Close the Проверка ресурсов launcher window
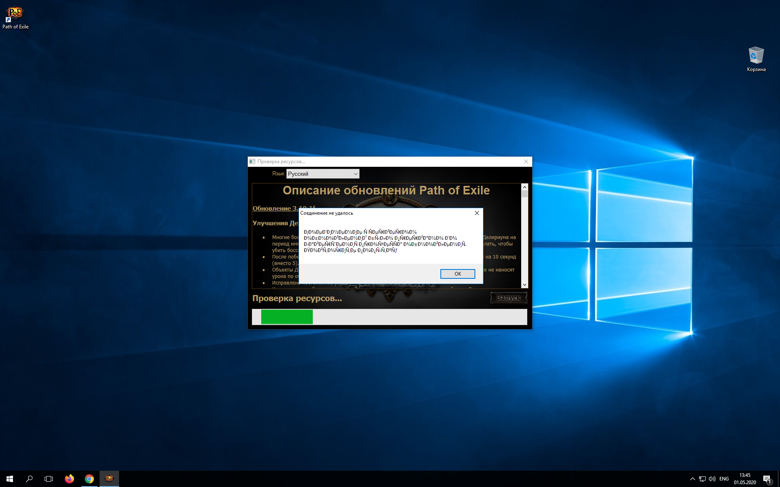The image size is (780, 487). pos(526,162)
